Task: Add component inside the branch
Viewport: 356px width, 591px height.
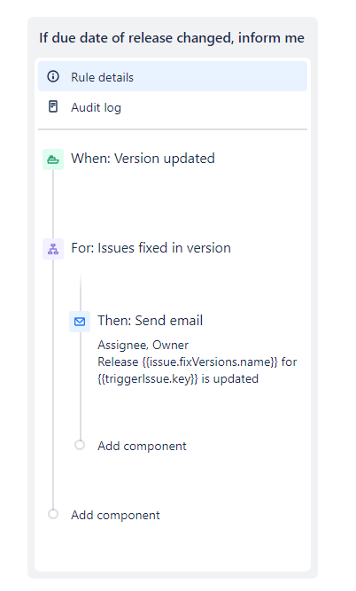Action: click(x=142, y=446)
